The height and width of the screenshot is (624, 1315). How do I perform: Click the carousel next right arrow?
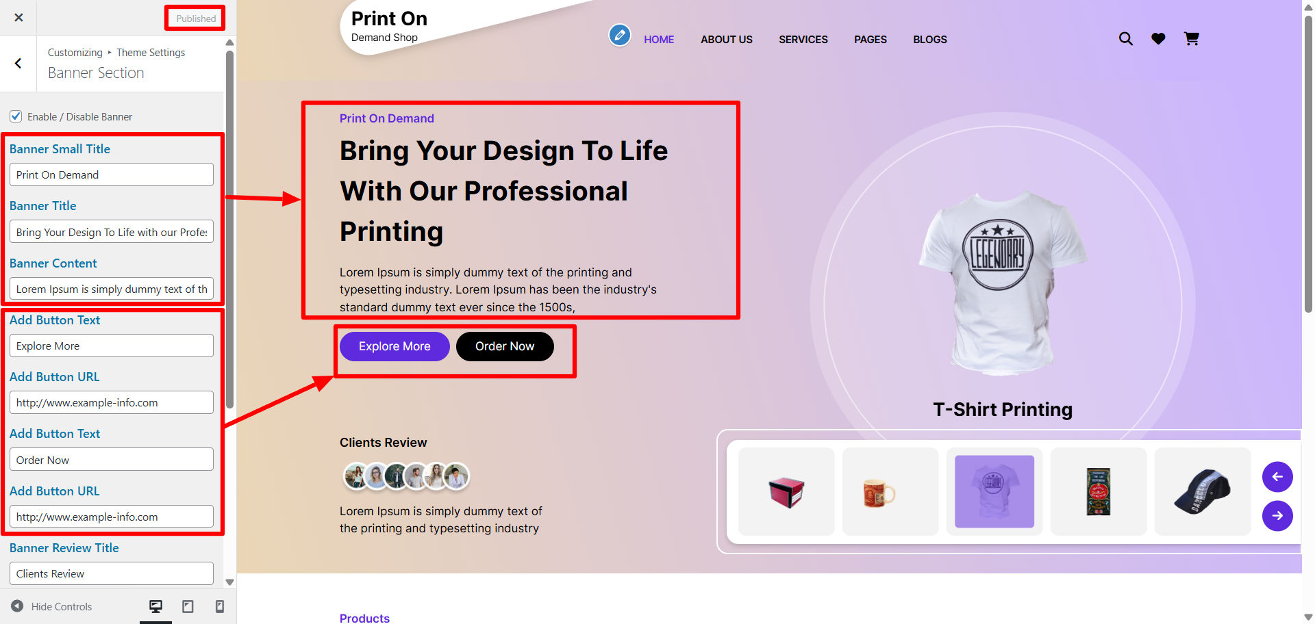pos(1277,516)
